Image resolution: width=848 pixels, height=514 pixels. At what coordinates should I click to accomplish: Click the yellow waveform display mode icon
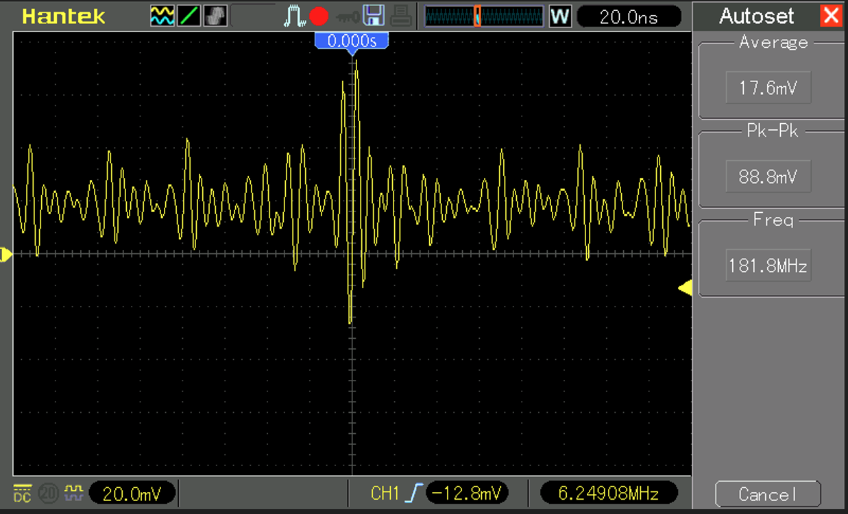point(162,16)
